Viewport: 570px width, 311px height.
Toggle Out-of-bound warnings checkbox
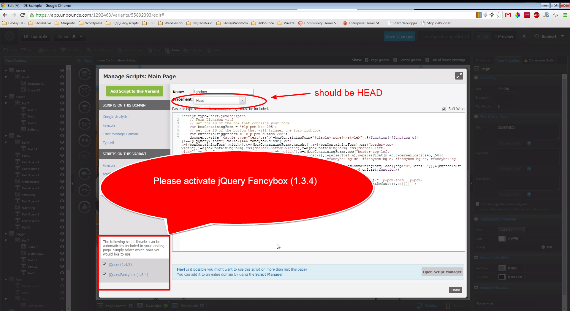click(427, 60)
